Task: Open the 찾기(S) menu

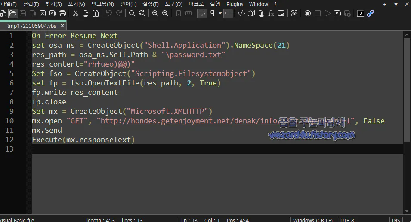Action: 53,4
